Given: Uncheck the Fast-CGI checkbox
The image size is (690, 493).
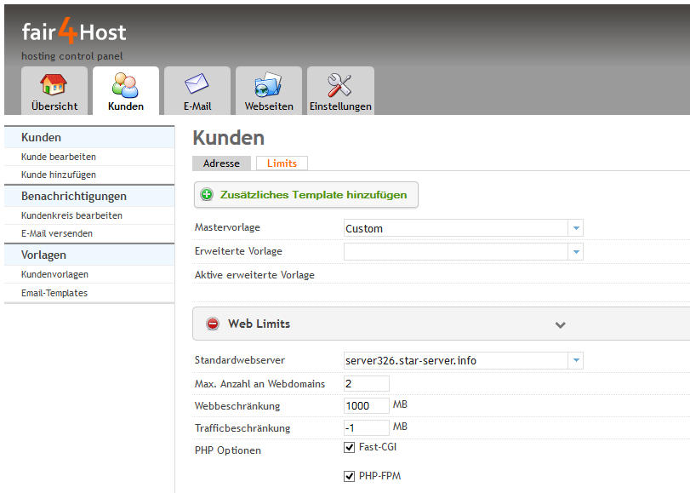Looking at the screenshot, I should (349, 448).
